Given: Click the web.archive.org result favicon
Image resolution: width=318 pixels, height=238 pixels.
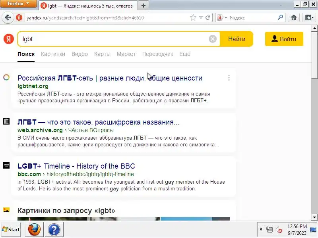Looking at the screenshot, I should tap(6, 121).
